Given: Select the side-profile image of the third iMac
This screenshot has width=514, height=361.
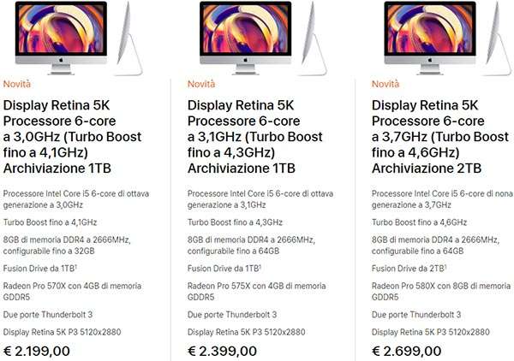Looking at the screenshot, I should (497, 38).
